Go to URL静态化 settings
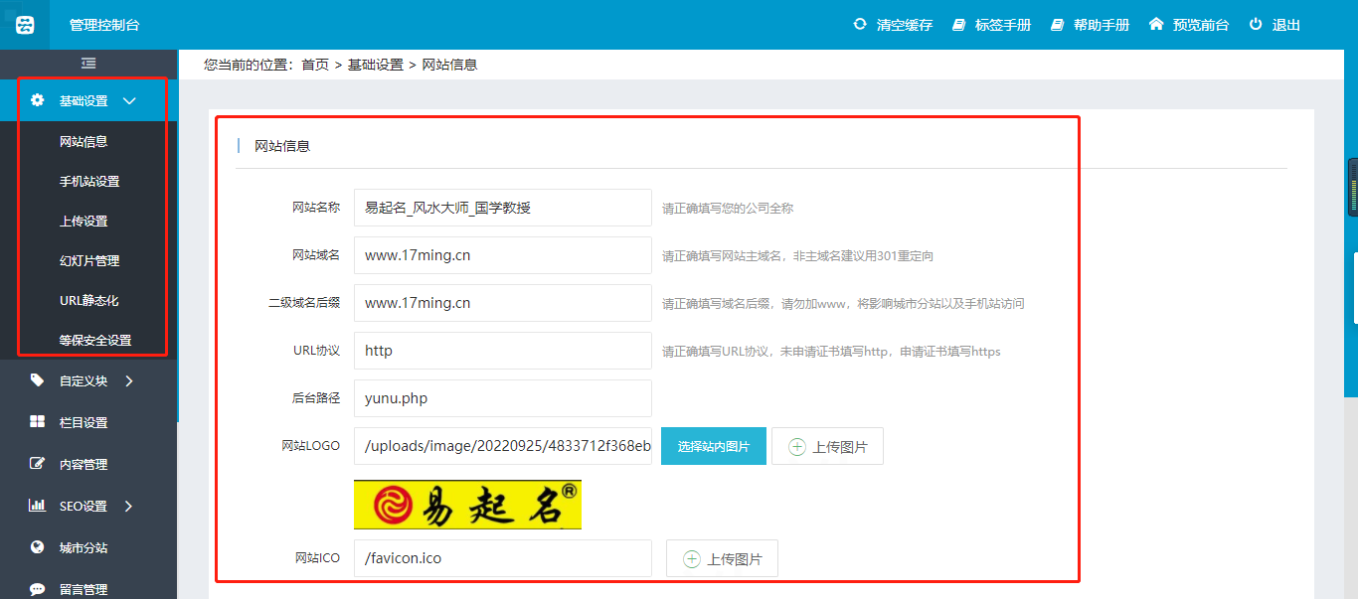The width and height of the screenshot is (1358, 599). (89, 300)
